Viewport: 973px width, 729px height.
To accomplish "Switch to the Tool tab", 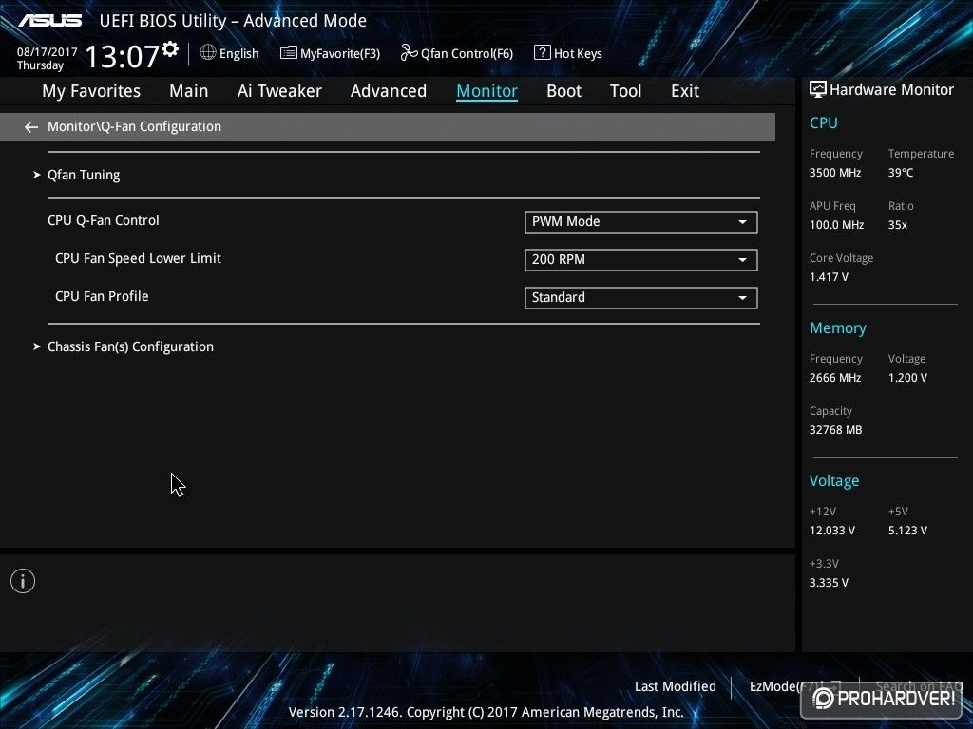I will pyautogui.click(x=625, y=91).
